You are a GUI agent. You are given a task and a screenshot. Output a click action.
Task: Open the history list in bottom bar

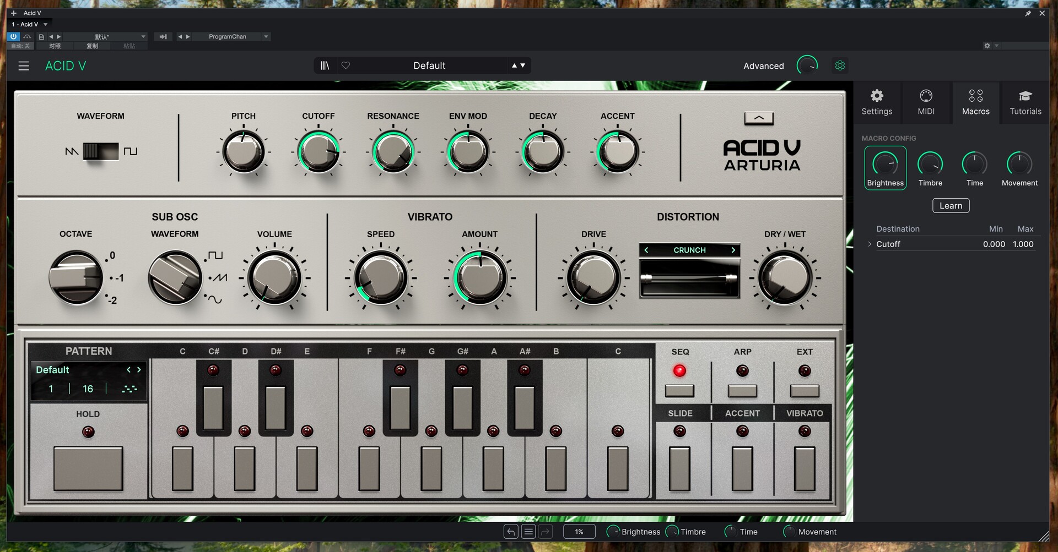tap(528, 532)
